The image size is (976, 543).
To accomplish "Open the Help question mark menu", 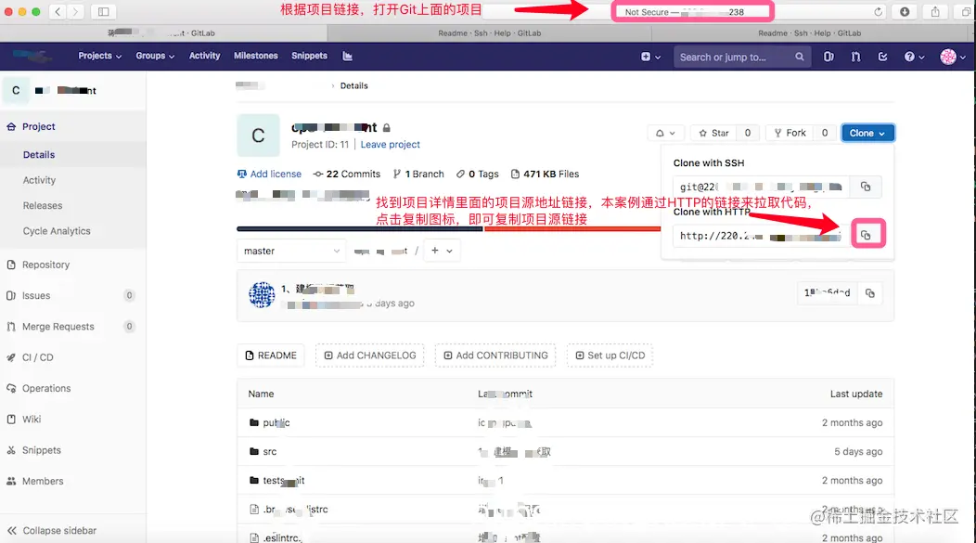I will (914, 57).
